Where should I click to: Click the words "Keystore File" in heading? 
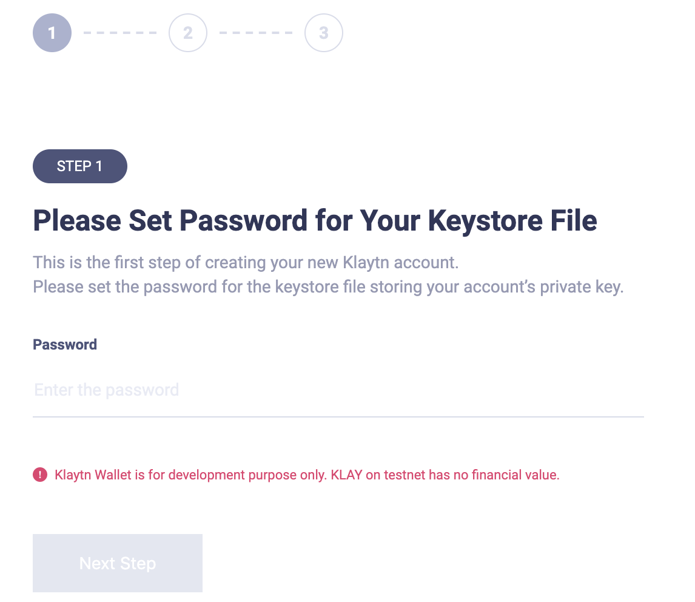click(x=512, y=220)
